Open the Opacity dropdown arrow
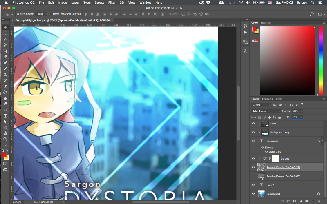Image resolution: width=327 pixels, height=204 pixels. click(x=301, y=111)
